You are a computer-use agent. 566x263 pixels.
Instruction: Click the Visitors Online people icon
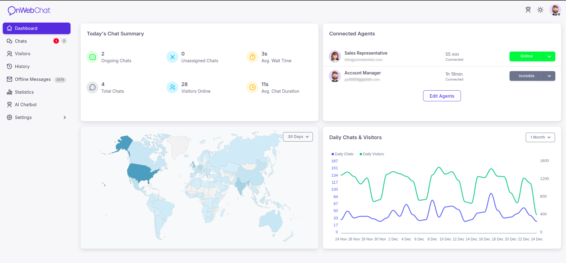tap(172, 88)
